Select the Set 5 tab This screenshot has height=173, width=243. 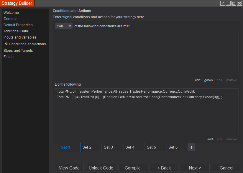155,147
